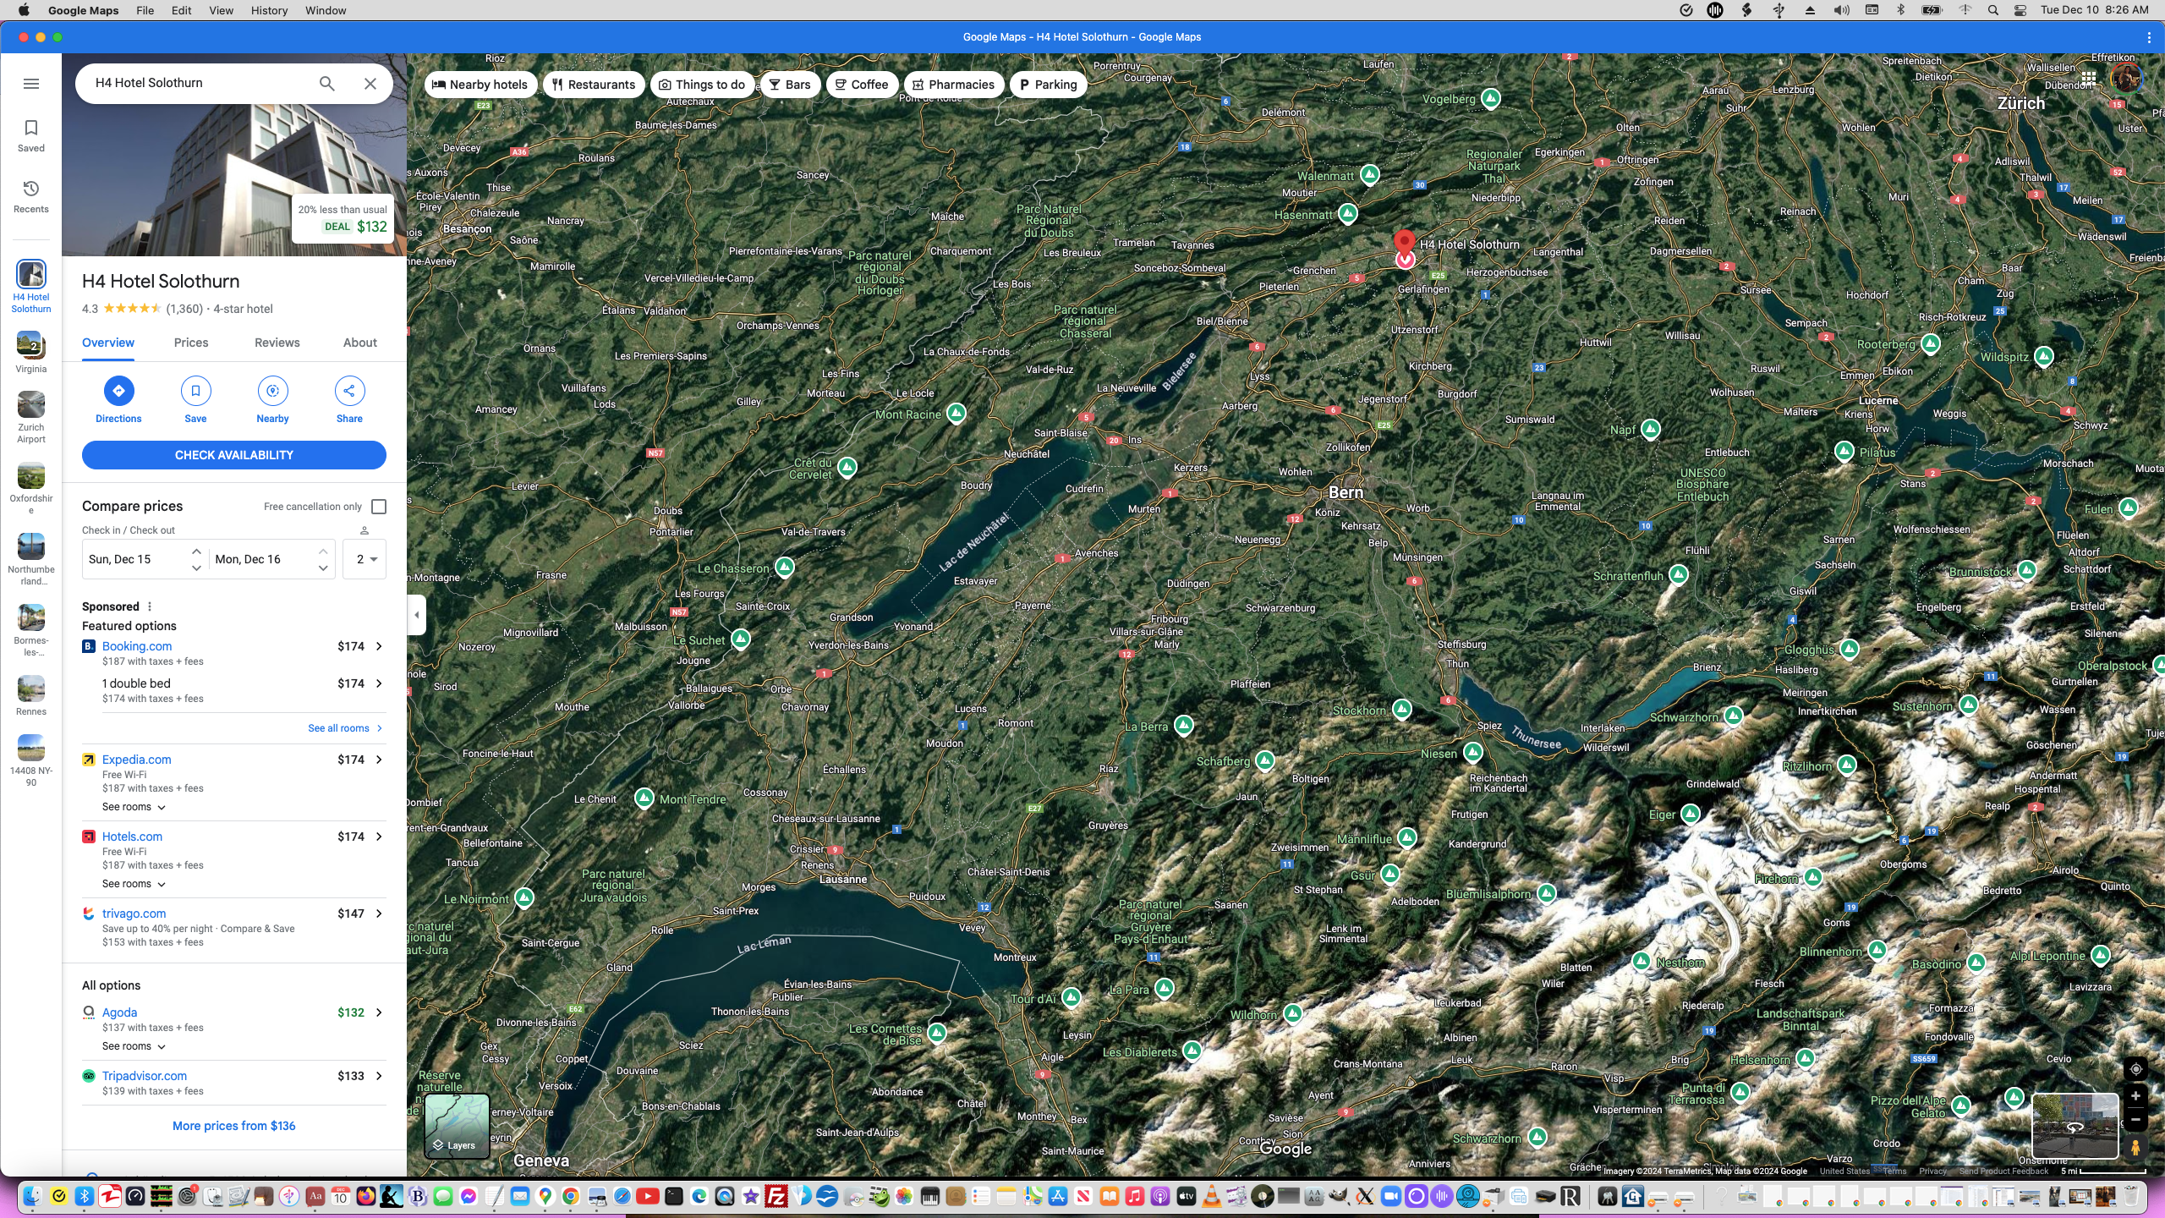Click the Directions icon button
Screen dimensions: 2165x1218
[118, 391]
